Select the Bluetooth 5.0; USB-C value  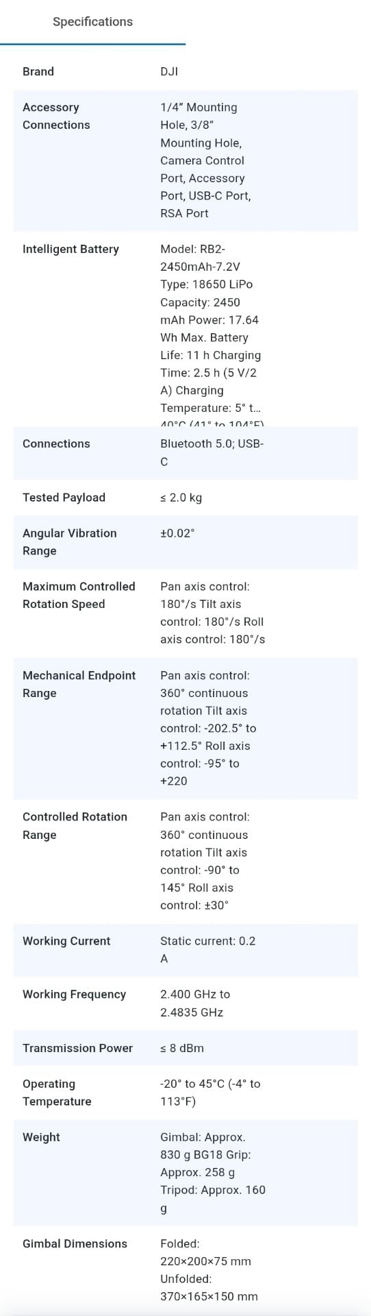[x=212, y=452]
